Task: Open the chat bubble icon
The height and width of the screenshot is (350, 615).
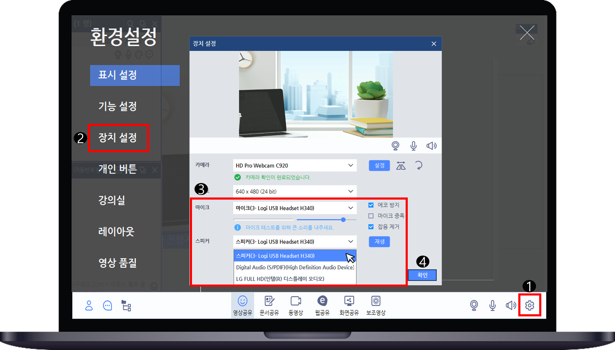Action: [107, 305]
